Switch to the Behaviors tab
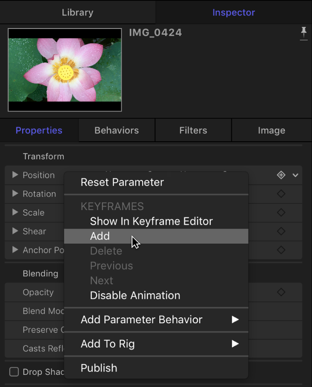Viewport: 312px width, 387px height. (x=116, y=130)
